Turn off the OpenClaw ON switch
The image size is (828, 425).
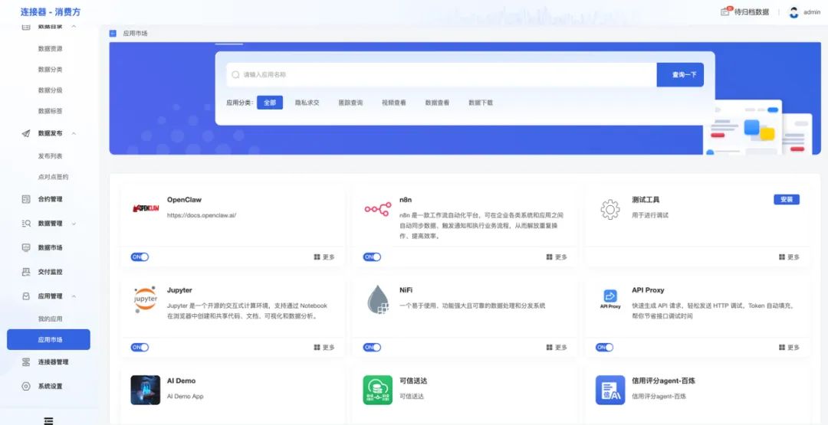coord(140,257)
